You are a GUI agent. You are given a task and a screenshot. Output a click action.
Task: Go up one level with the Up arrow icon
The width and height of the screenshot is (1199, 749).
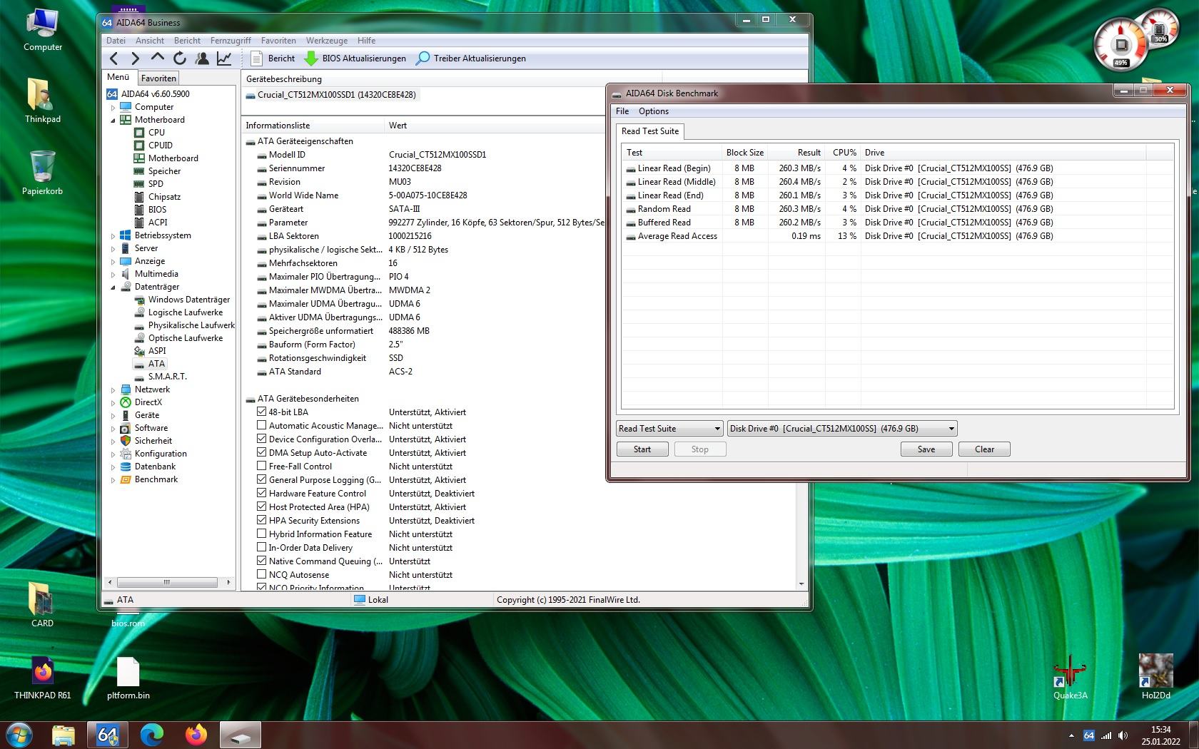[158, 58]
